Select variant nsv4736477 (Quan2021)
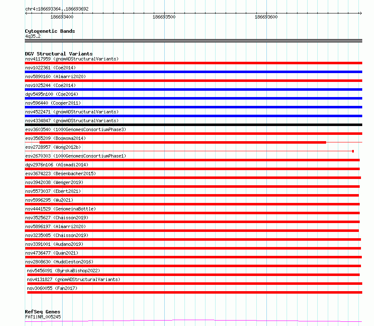Image resolution: width=374 pixels, height=326 pixels. pos(52,253)
